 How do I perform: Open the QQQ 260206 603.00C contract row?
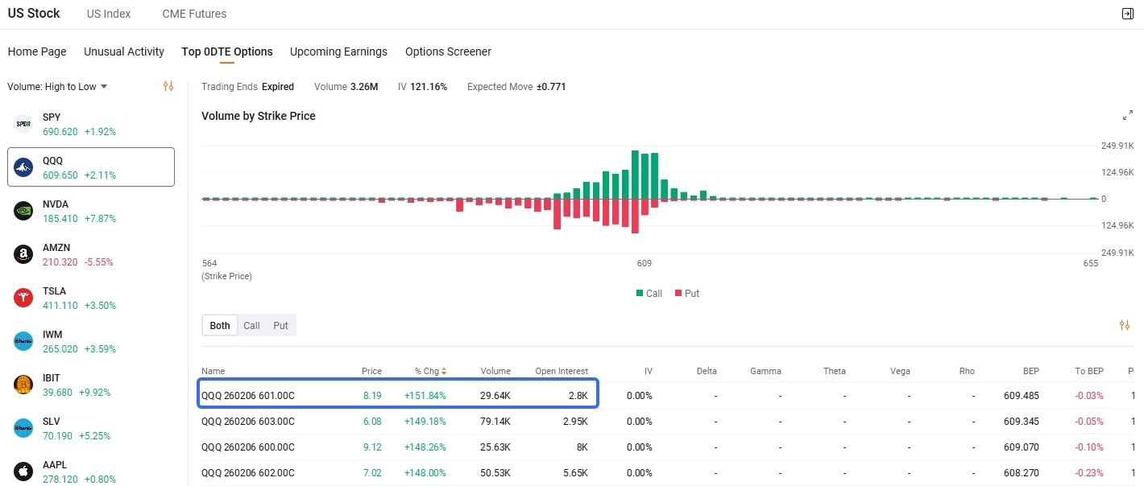(x=669, y=422)
